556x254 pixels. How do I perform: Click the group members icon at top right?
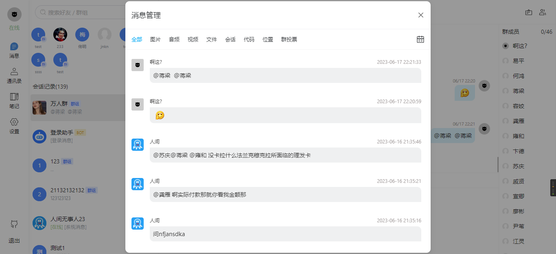543,12
